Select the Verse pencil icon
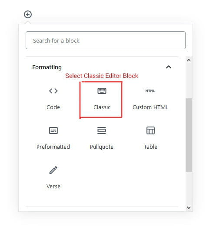The image size is (216, 227). coord(53,170)
